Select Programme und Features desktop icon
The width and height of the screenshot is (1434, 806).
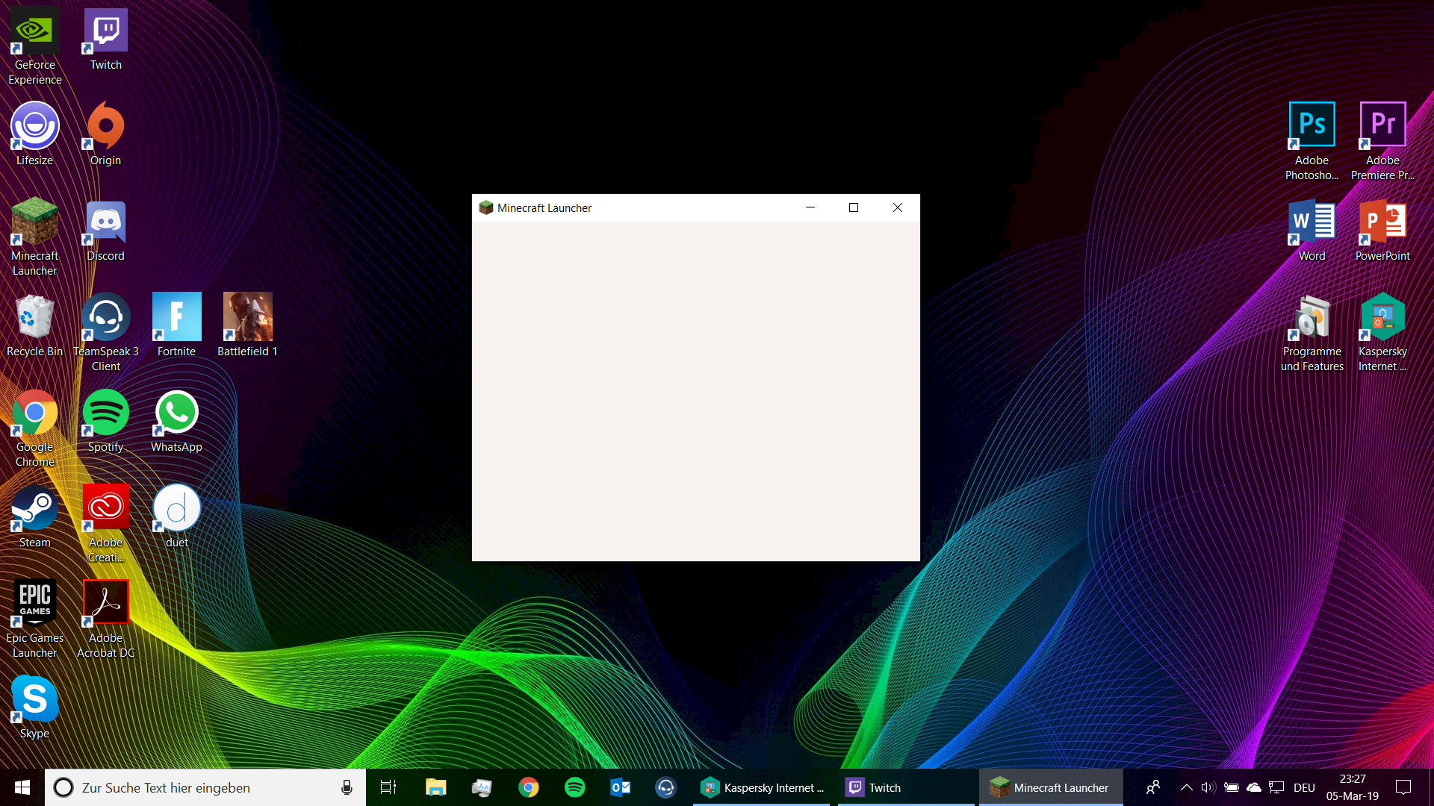[1312, 333]
